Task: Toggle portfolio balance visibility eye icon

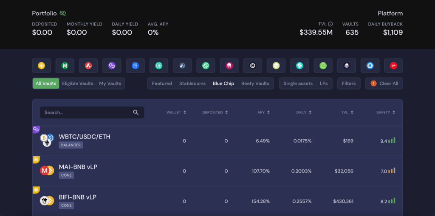Action: click(x=63, y=14)
